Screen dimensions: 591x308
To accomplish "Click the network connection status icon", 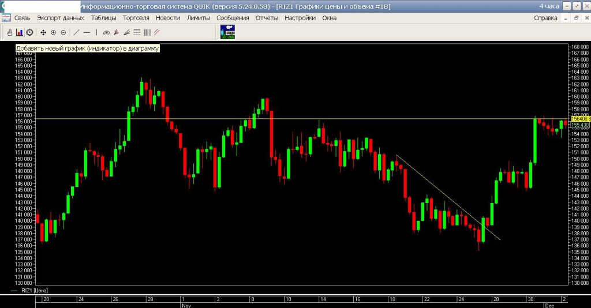I will click(x=227, y=32).
